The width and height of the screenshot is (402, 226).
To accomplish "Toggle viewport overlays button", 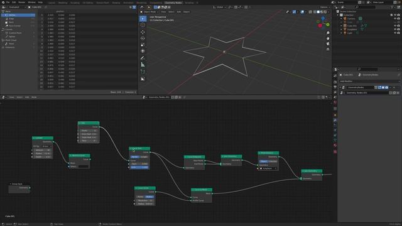I will click(302, 12).
